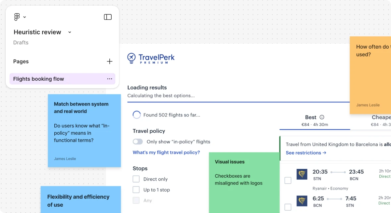Viewport: 391px width, 213px height.
Task: Open the chevron next to Figma logo
Action: coord(25,17)
